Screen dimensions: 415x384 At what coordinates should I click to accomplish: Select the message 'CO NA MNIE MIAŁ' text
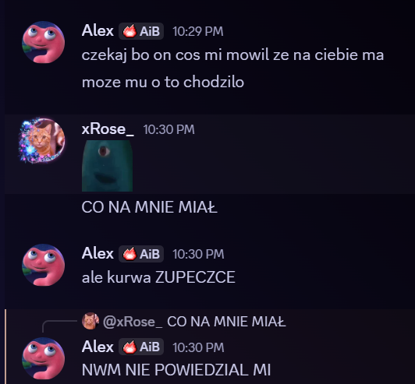(x=150, y=207)
